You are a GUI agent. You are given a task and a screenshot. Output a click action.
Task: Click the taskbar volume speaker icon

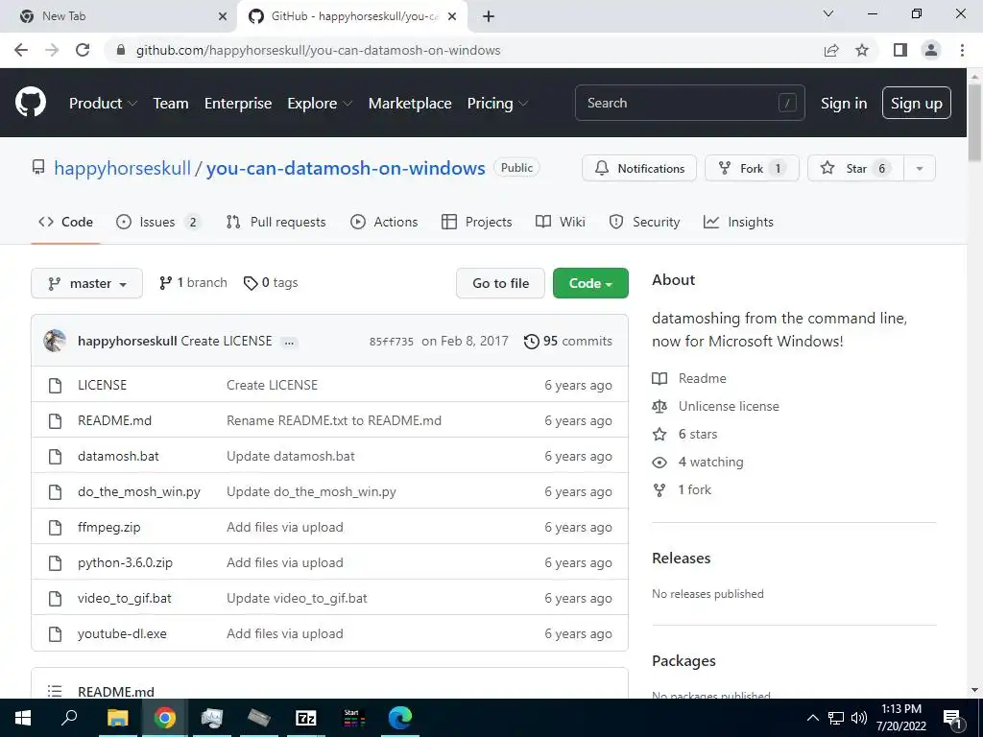click(x=859, y=718)
